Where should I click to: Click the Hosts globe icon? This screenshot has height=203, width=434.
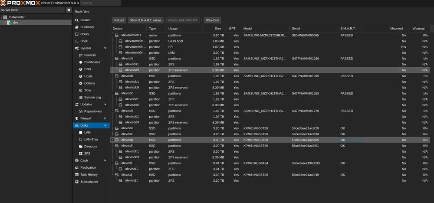point(81,76)
